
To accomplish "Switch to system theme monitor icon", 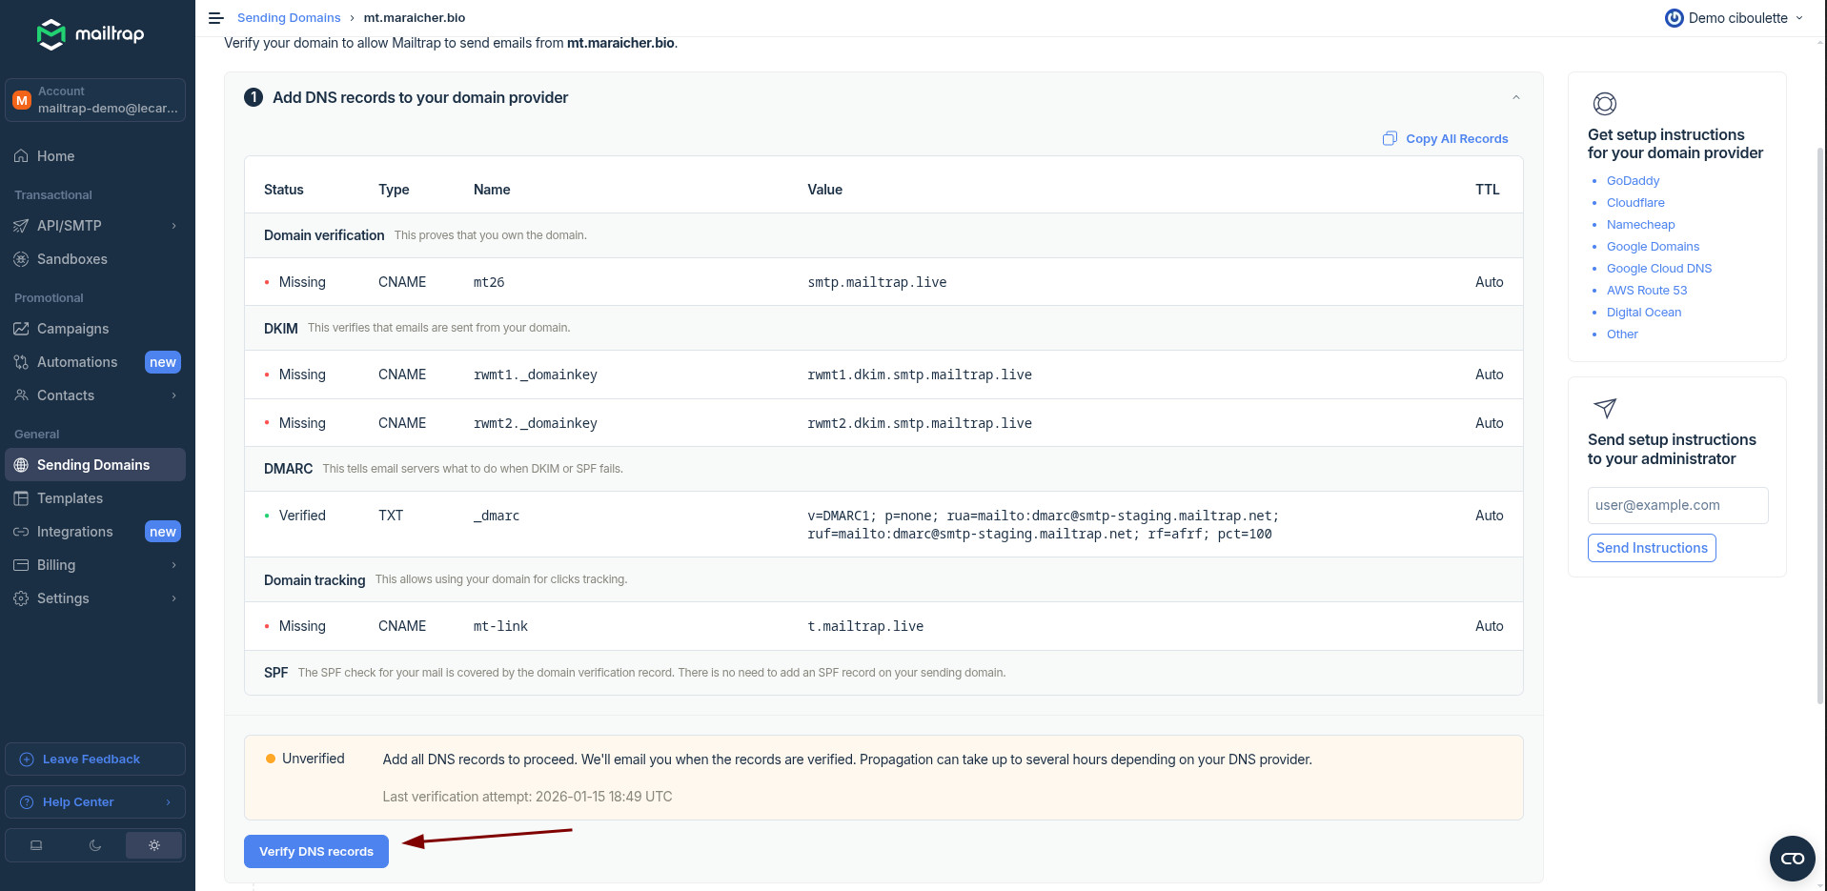I will tap(36, 845).
